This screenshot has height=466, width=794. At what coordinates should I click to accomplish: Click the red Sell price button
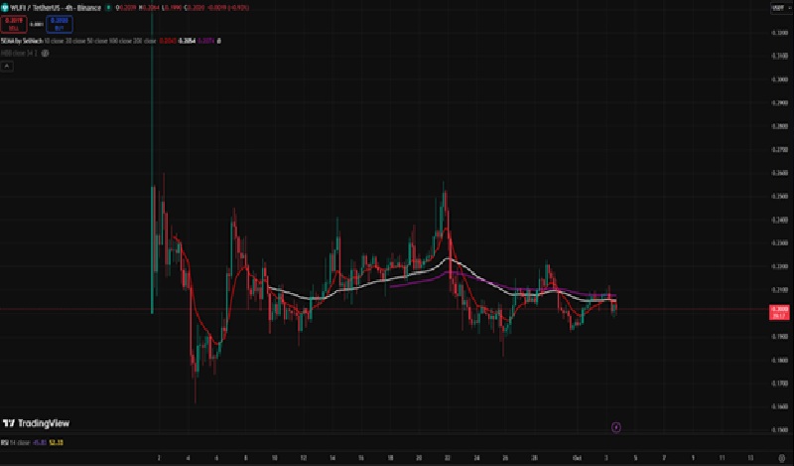[x=15, y=21]
